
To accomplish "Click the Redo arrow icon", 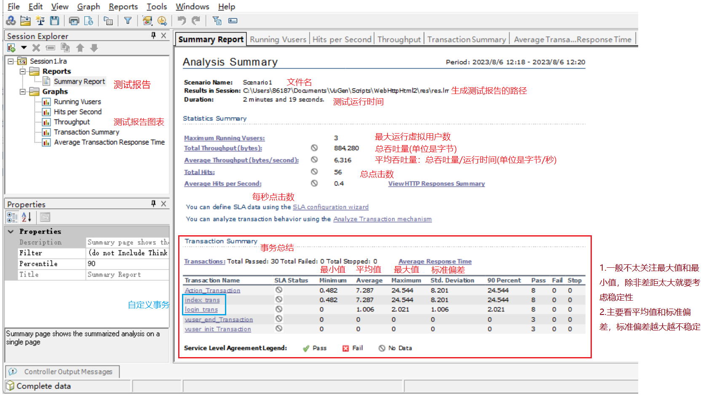I will [196, 21].
